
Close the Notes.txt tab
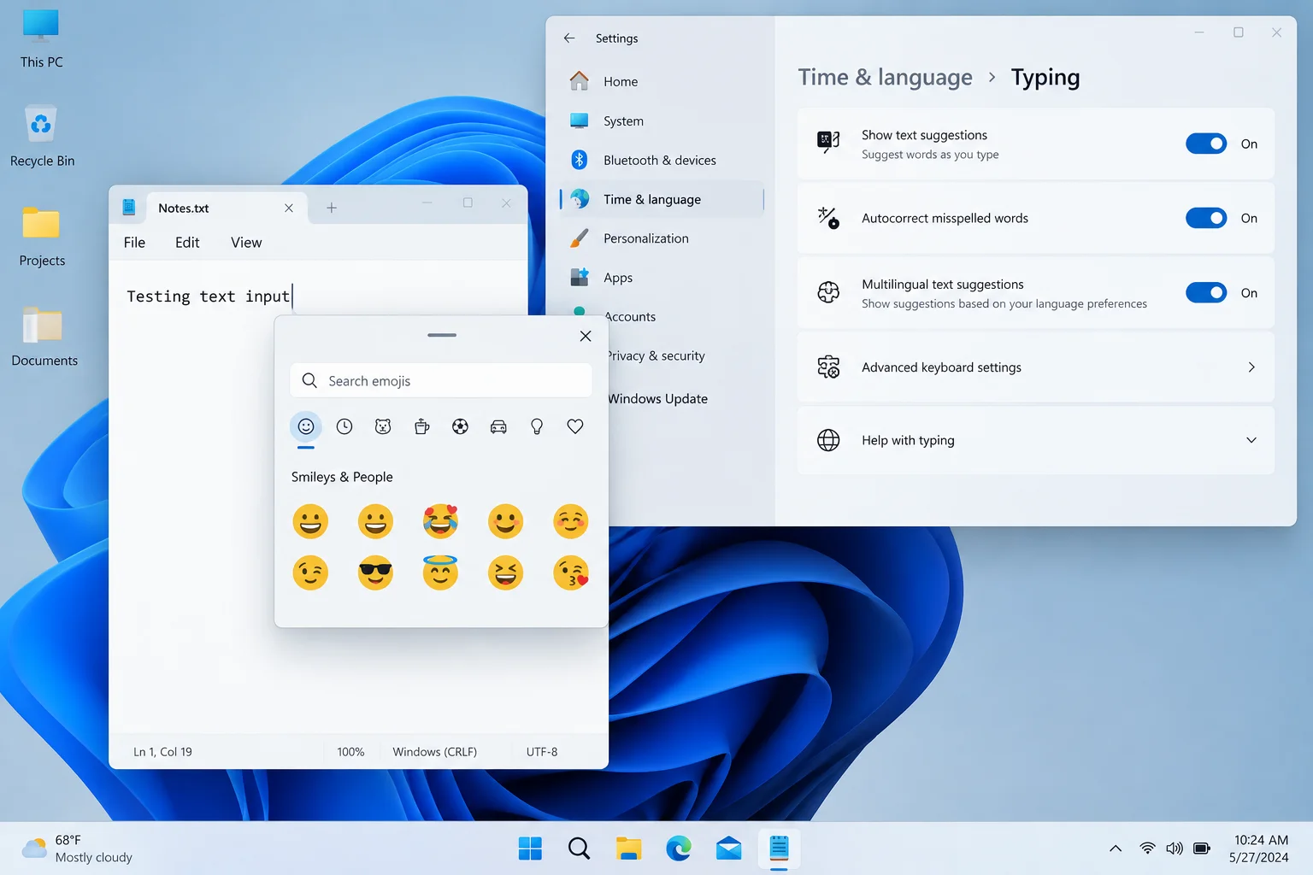click(x=289, y=208)
